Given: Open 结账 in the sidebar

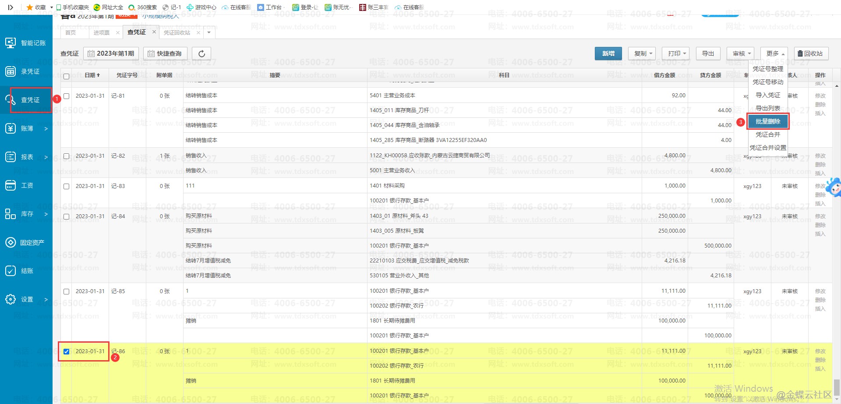Looking at the screenshot, I should pyautogui.click(x=26, y=271).
